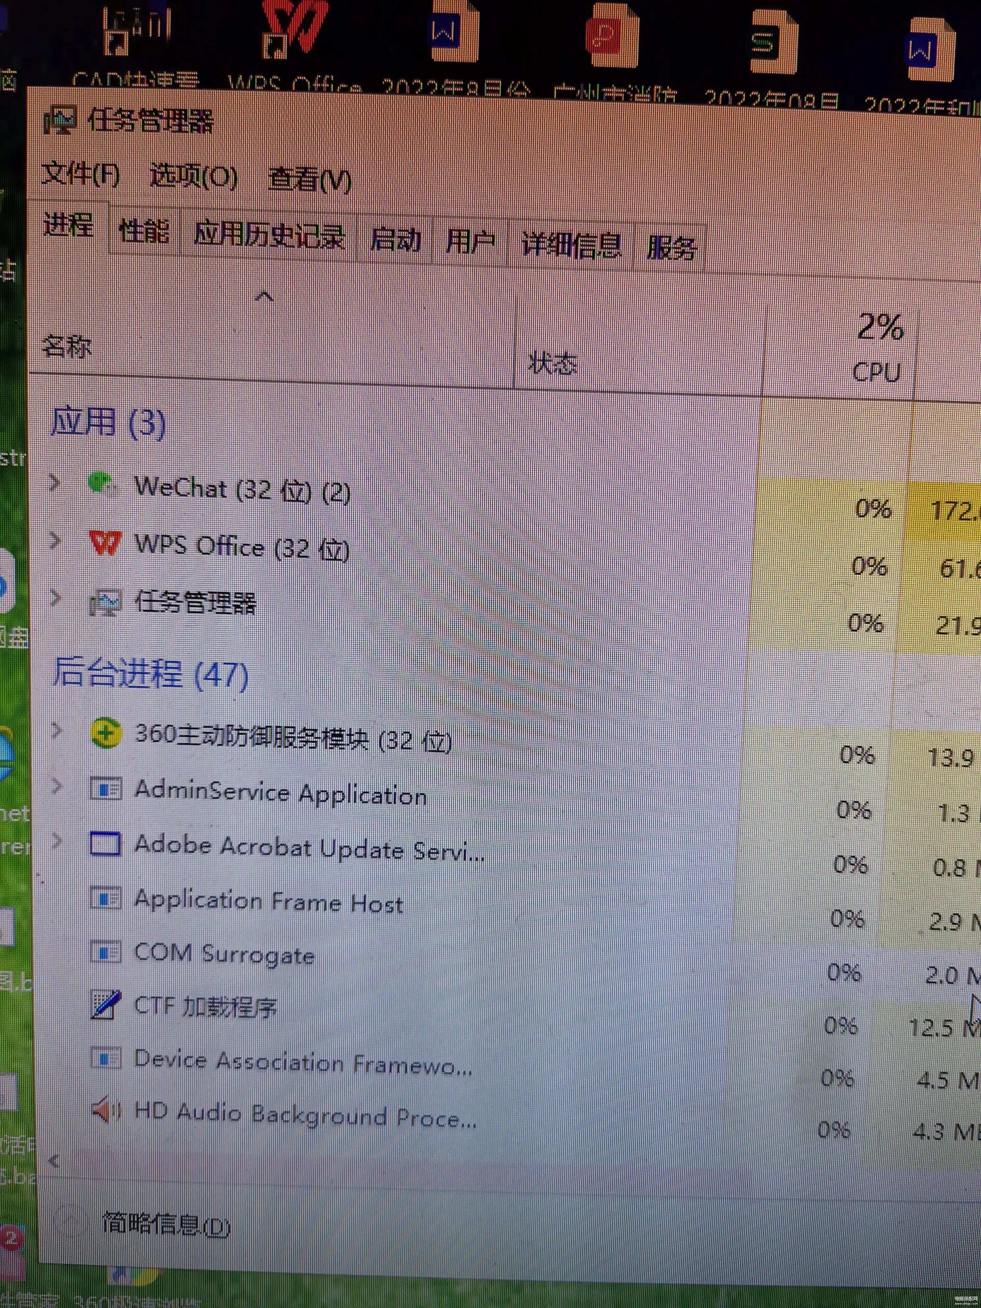Click the Application Frame Host icon
Screen dimensions: 981x1308
tap(106, 899)
